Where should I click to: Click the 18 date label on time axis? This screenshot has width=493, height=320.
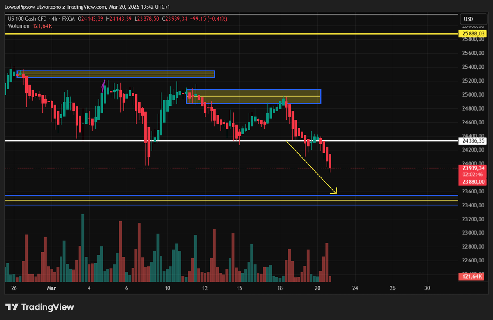(280, 288)
